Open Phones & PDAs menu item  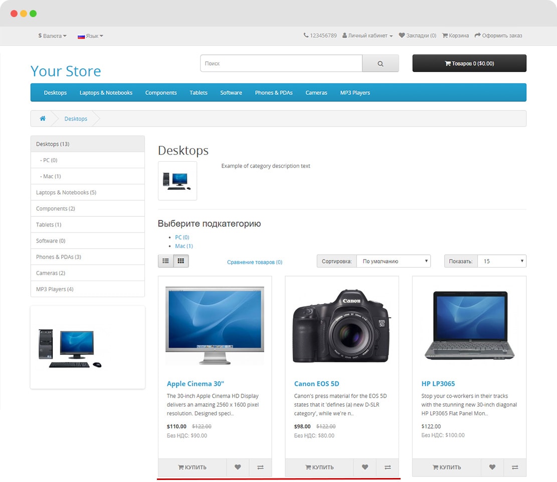tap(274, 92)
